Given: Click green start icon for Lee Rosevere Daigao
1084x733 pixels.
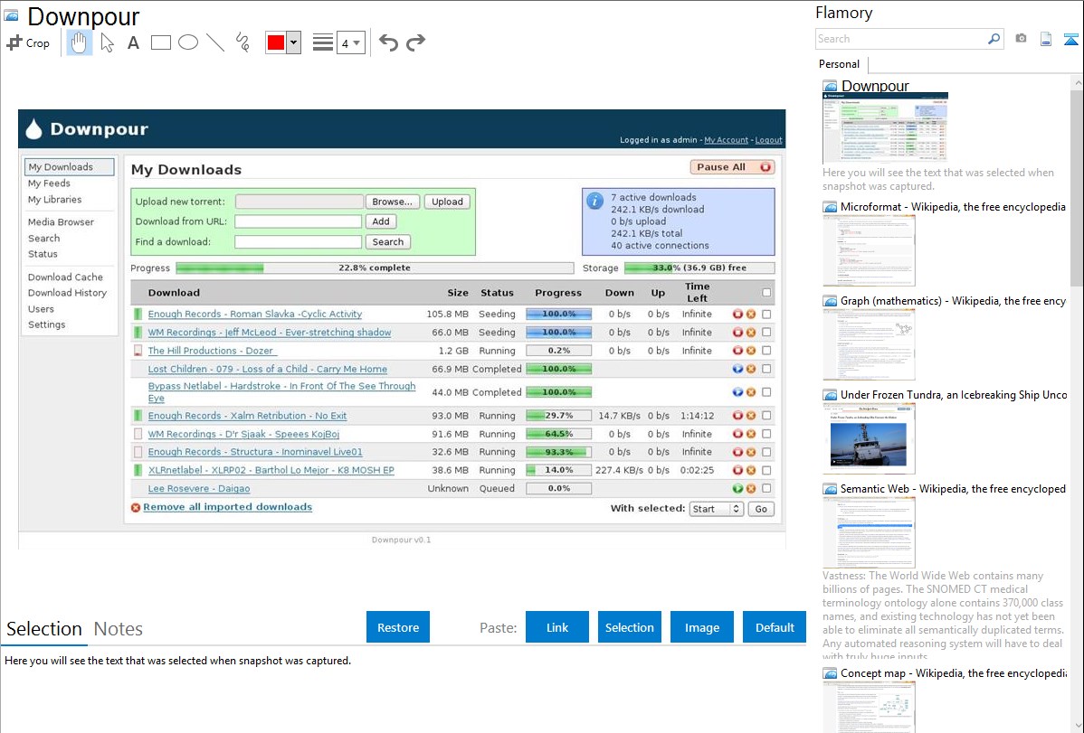Looking at the screenshot, I should coord(737,488).
